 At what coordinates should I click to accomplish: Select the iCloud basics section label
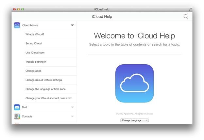pos(30,25)
